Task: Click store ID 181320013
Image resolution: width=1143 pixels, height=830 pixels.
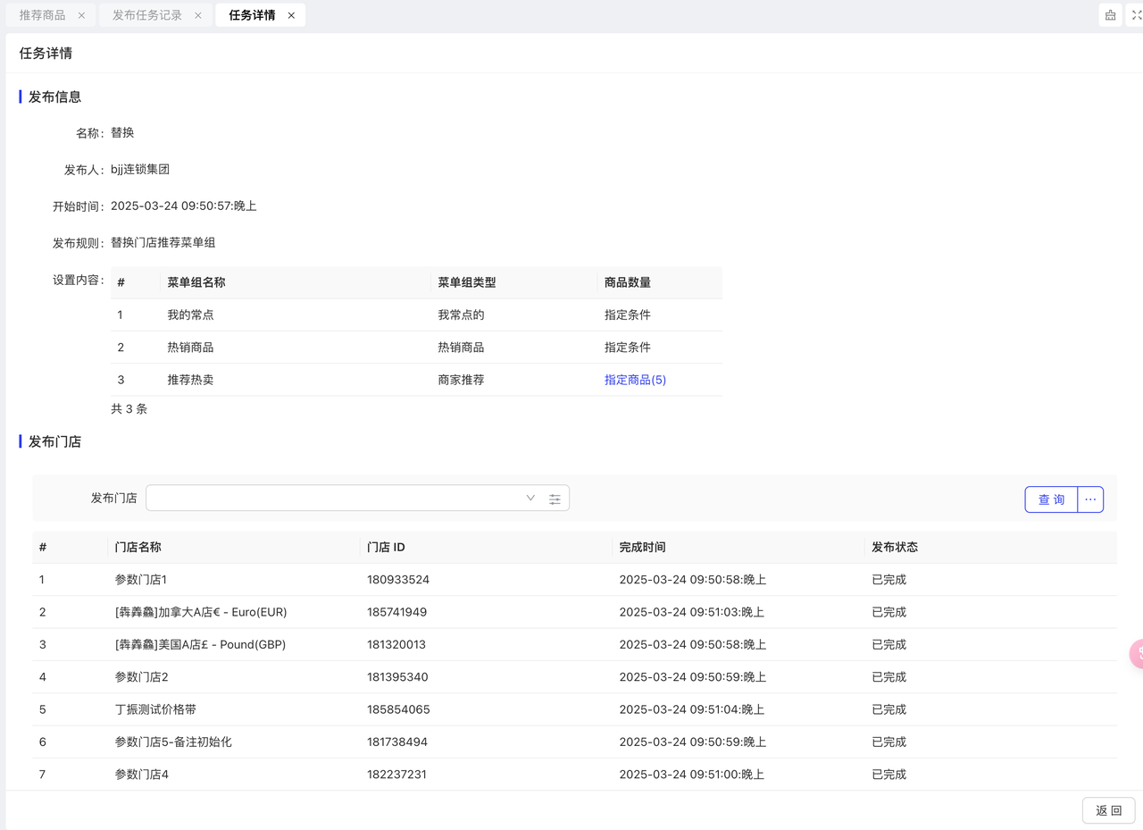Action: [396, 644]
